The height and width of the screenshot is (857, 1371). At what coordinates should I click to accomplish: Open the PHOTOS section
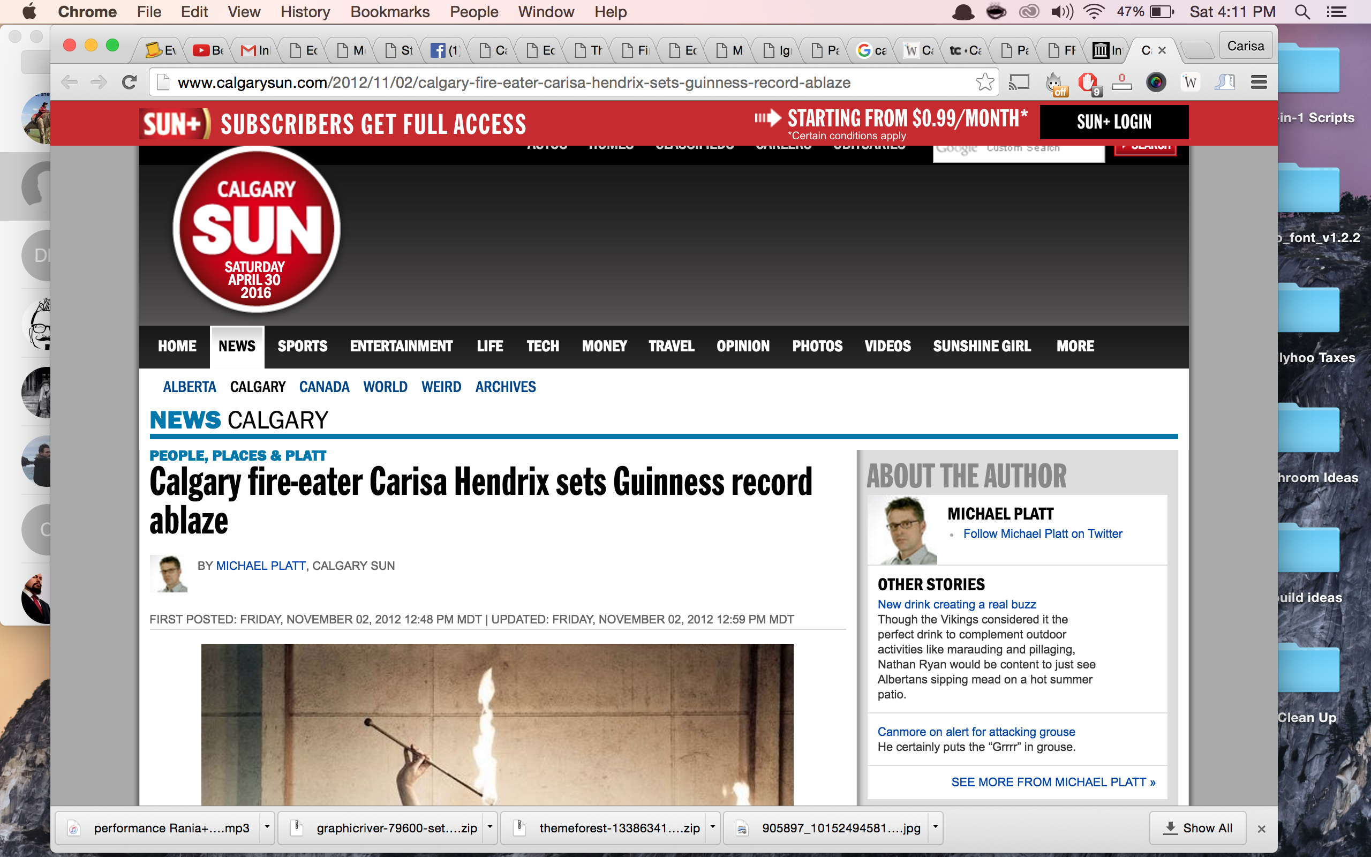[817, 347]
